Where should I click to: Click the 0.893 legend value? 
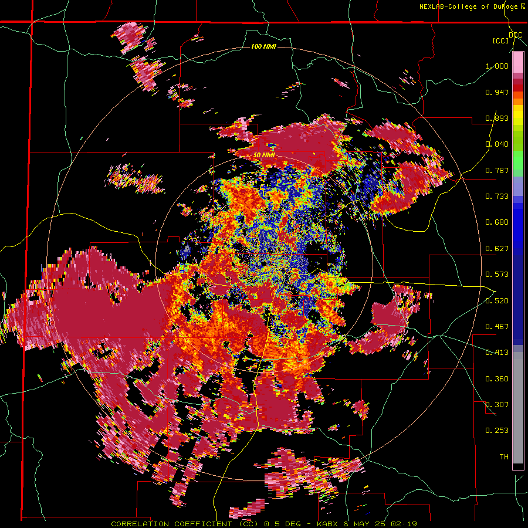(497, 118)
